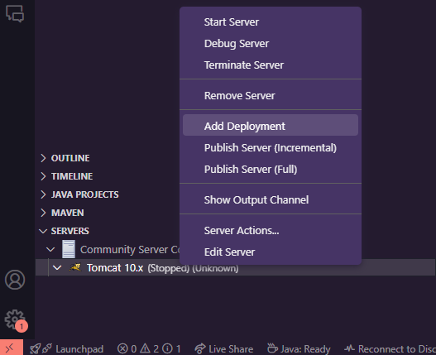
Task: Click the warnings triangle icon in status bar
Action: [145, 348]
